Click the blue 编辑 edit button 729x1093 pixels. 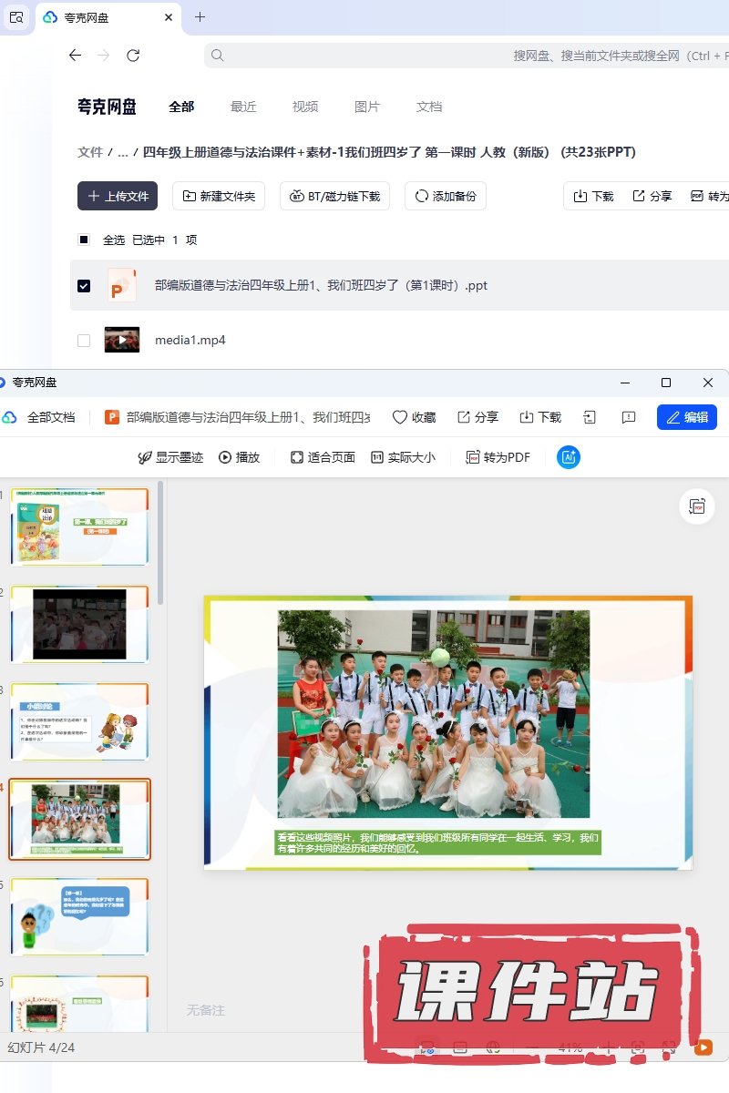pos(686,417)
